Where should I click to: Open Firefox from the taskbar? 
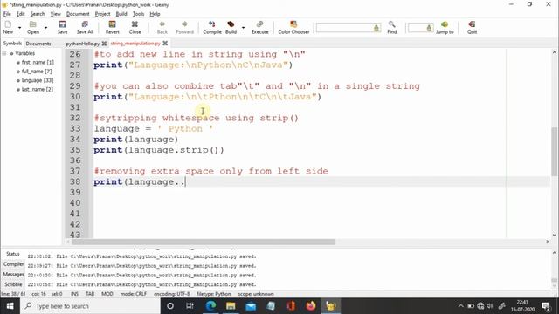pyautogui.click(x=311, y=306)
